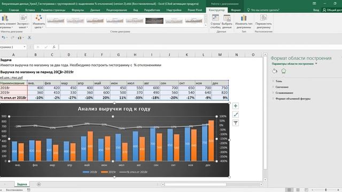342x192 pixels.
Task: Click the macro record icon in status bar
Action: [28, 190]
